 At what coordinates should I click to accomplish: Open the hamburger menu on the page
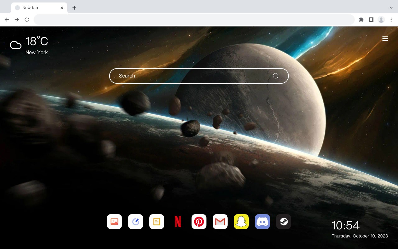(x=385, y=39)
